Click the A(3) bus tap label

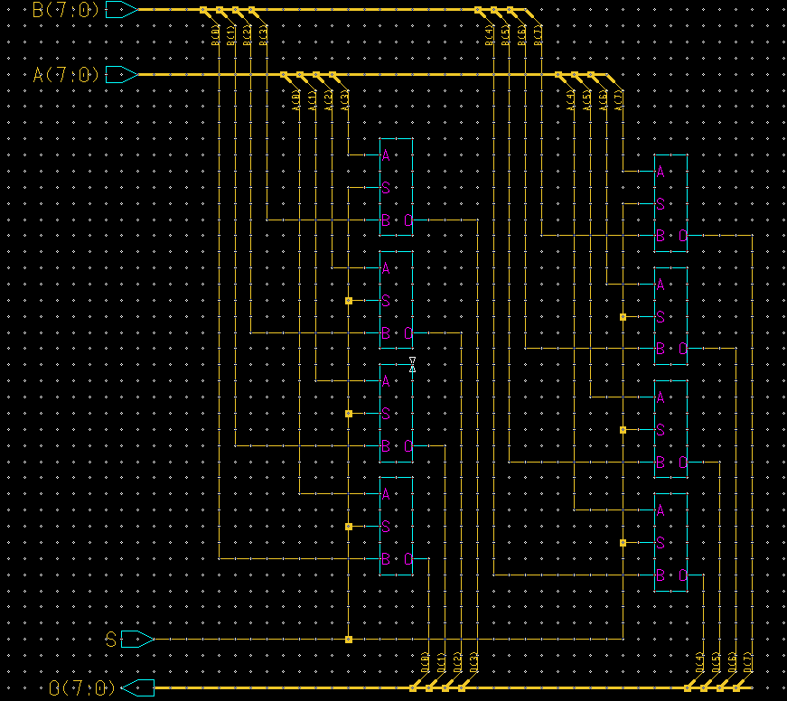(345, 100)
